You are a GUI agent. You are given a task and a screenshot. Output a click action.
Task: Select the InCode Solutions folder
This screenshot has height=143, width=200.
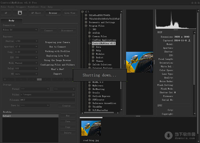[x=102, y=65]
